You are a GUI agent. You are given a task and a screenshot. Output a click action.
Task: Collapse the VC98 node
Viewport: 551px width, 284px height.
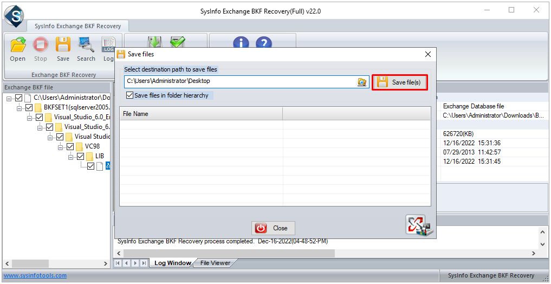(x=60, y=146)
